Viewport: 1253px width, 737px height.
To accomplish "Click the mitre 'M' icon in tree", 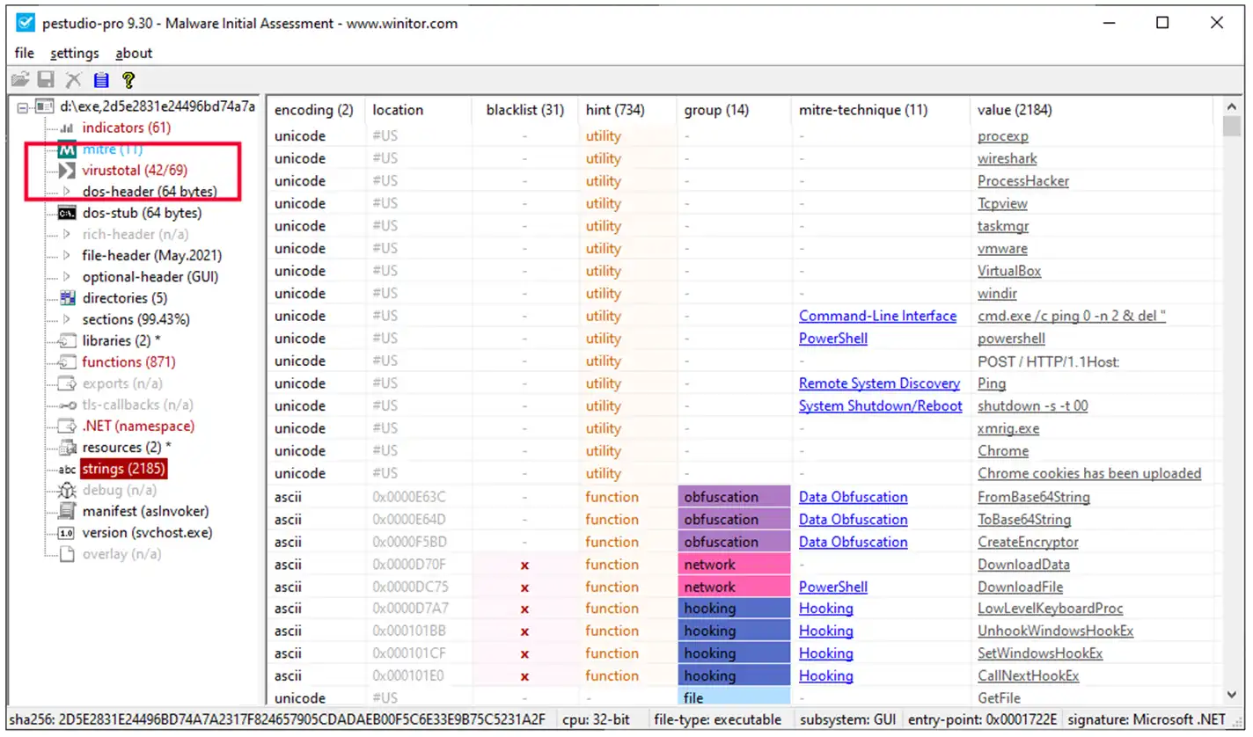I will click(67, 150).
